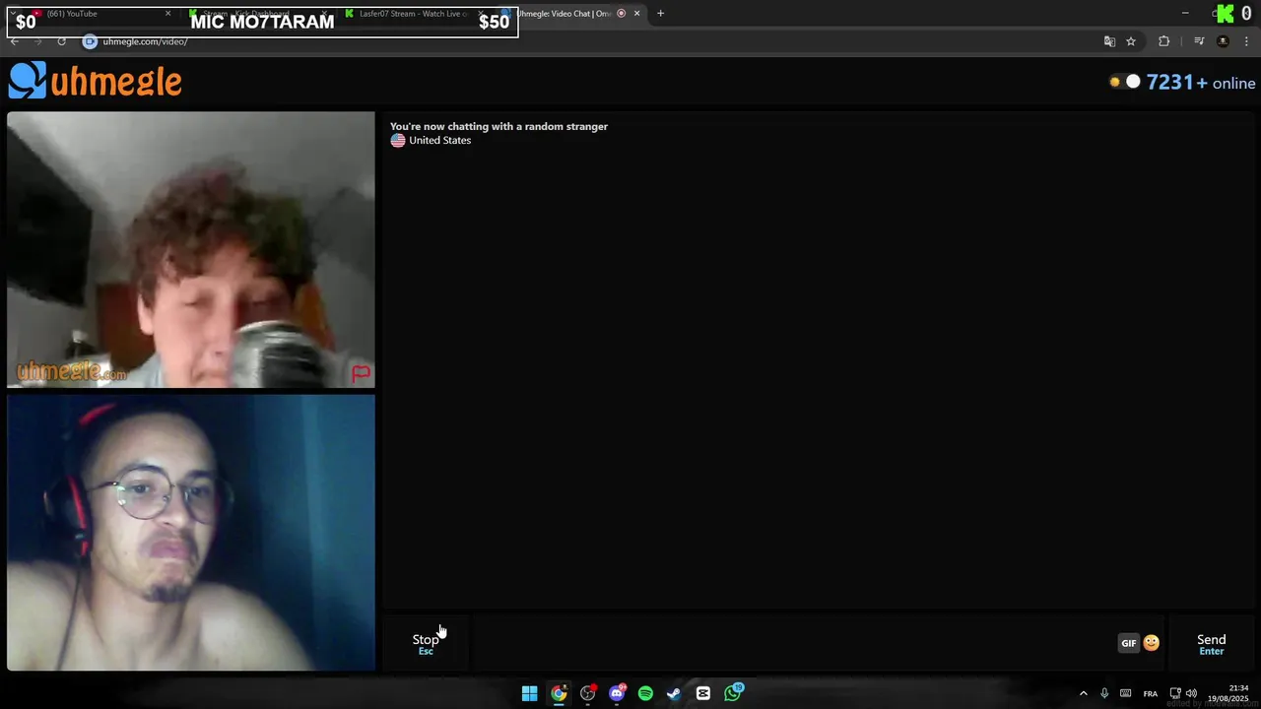Close the Uhmegle Video Chat tab

[636, 14]
